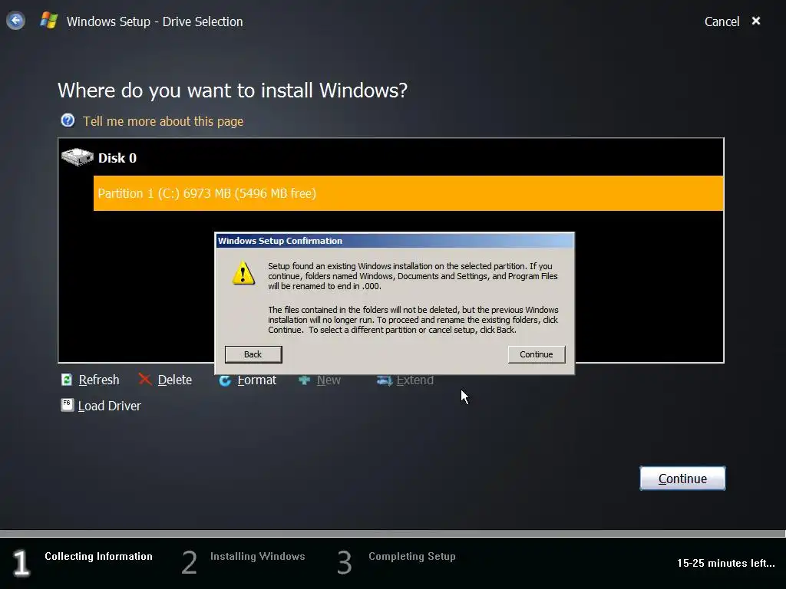Viewport: 786px width, 589px height.
Task: Click the Extend partition icon
Action: click(x=385, y=380)
